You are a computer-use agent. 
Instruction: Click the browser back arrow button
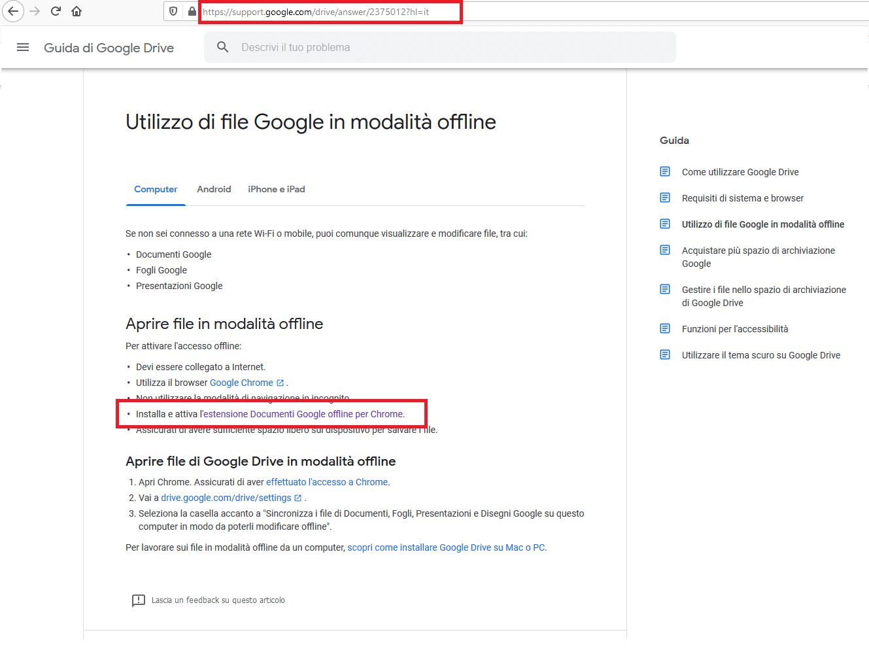click(13, 11)
